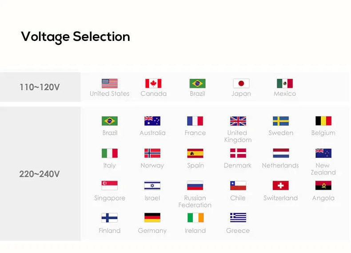Click the United States flag icon
This screenshot has height=253, width=351.
point(110,84)
